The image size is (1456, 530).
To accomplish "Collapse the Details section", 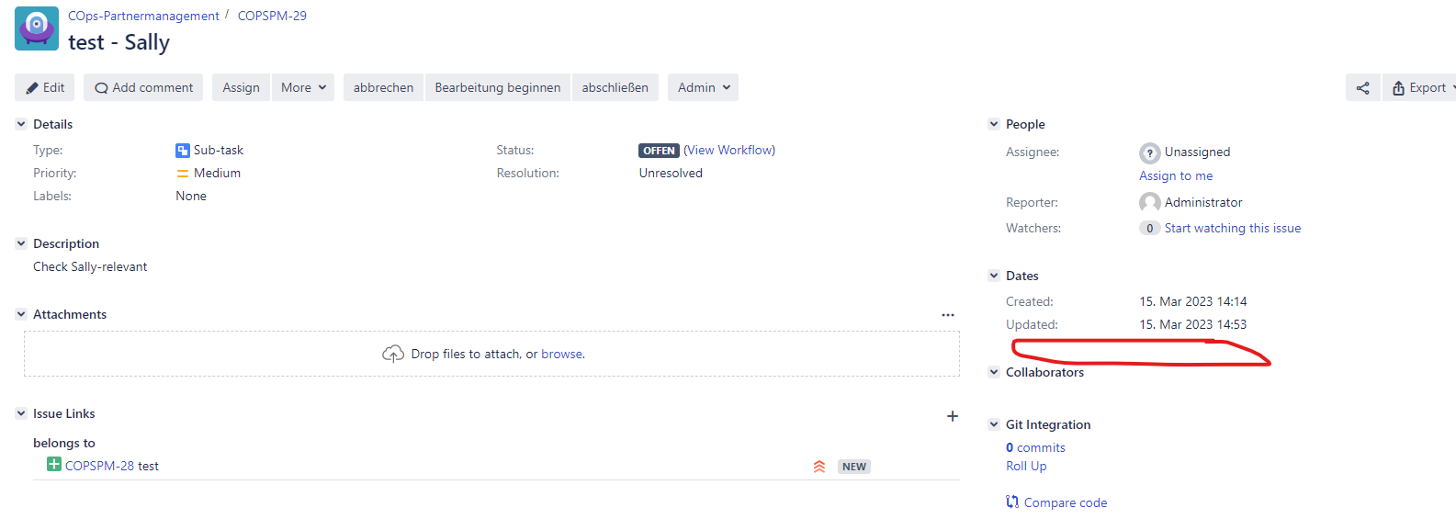I will pyautogui.click(x=21, y=124).
